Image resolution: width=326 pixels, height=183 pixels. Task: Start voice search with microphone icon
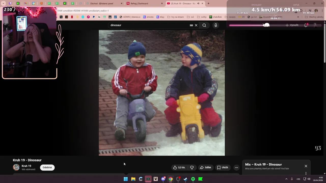tap(216, 25)
